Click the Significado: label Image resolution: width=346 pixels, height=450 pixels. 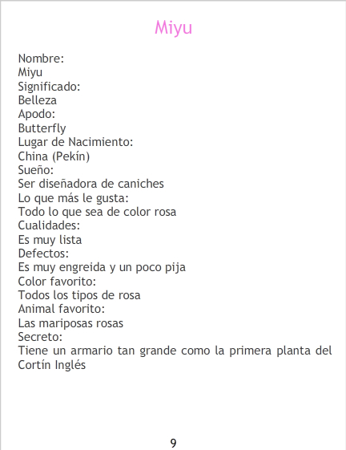pos(49,87)
